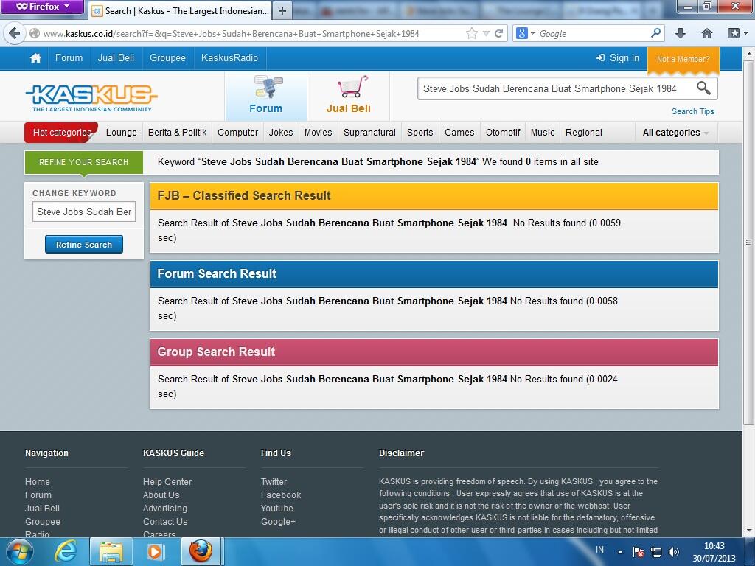Open Firefox downloads arrow icon
This screenshot has width=755, height=566.
[x=681, y=33]
